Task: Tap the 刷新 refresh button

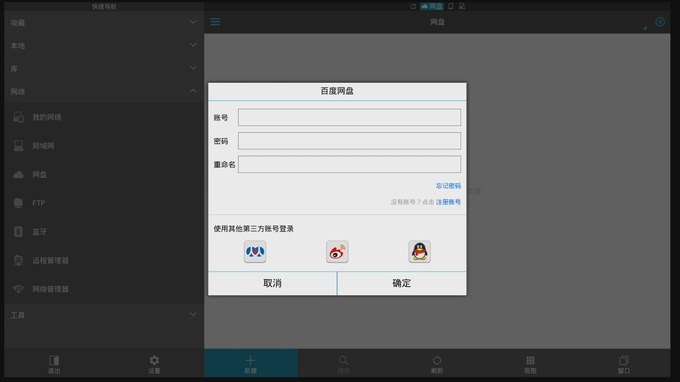Action: click(x=437, y=363)
